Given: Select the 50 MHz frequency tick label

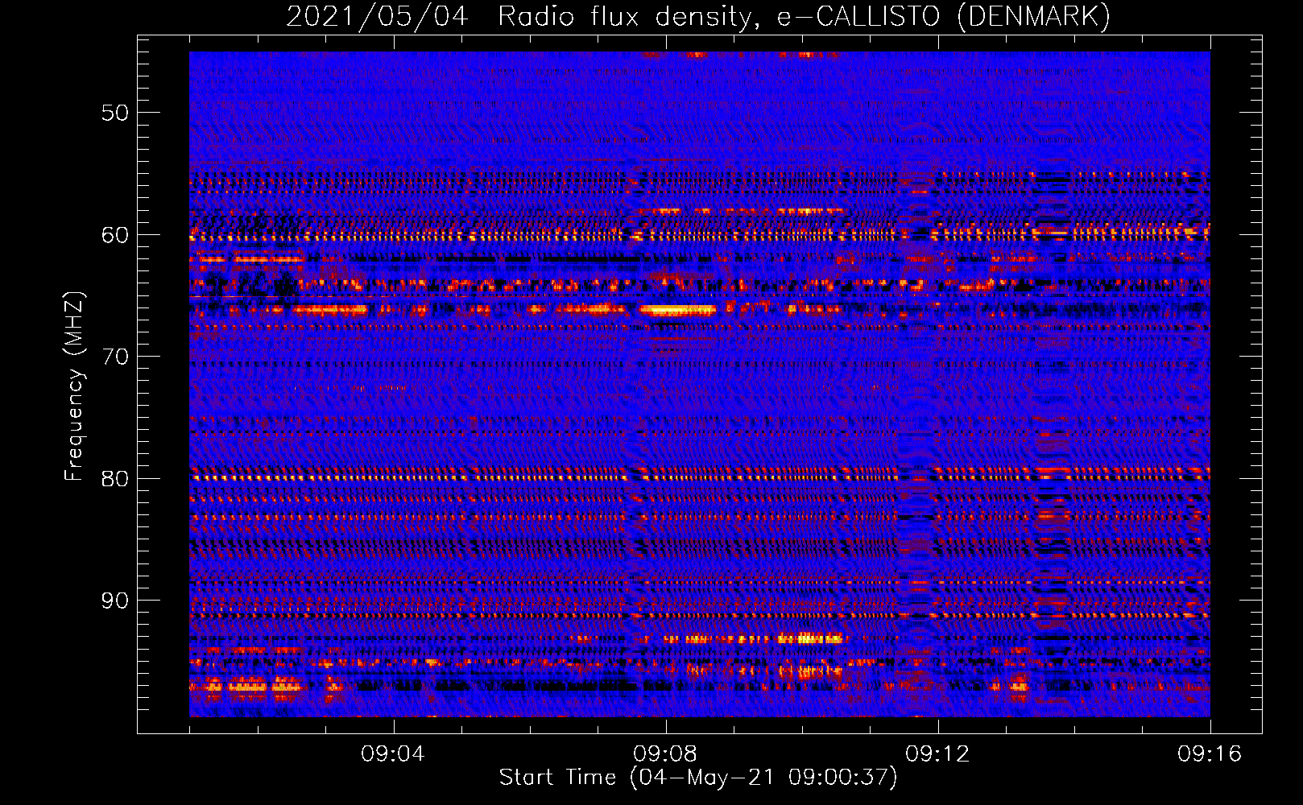Looking at the screenshot, I should (115, 113).
